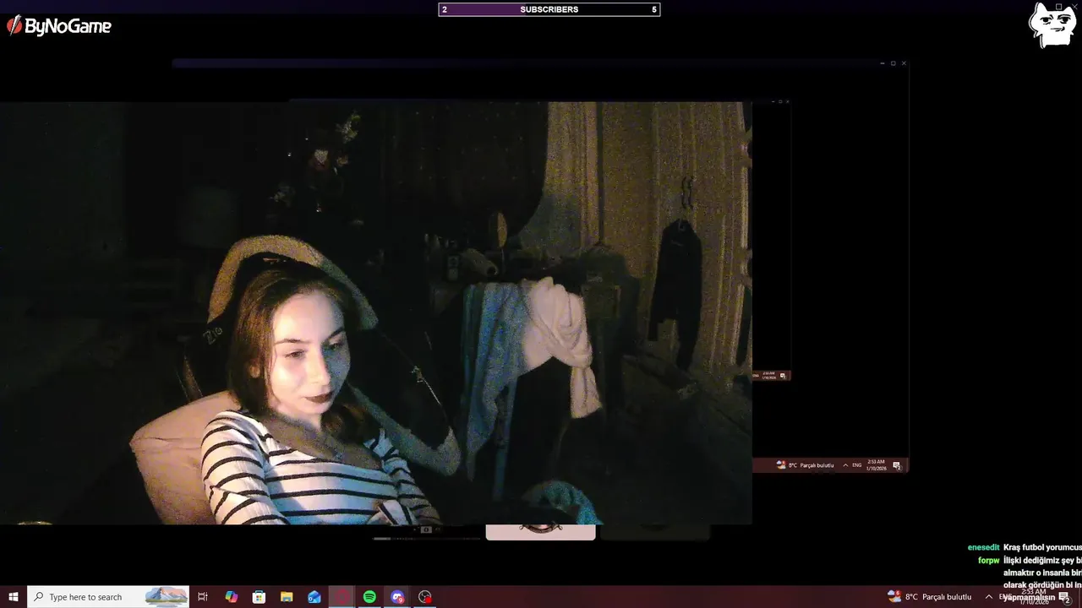Screen dimensions: 1082x608
Task: Click the Subscribers goal bar
Action: (549, 9)
